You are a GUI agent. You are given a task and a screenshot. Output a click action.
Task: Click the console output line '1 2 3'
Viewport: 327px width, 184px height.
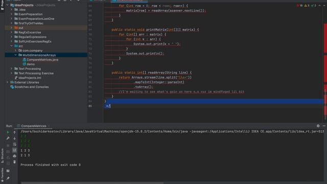tap(25, 150)
